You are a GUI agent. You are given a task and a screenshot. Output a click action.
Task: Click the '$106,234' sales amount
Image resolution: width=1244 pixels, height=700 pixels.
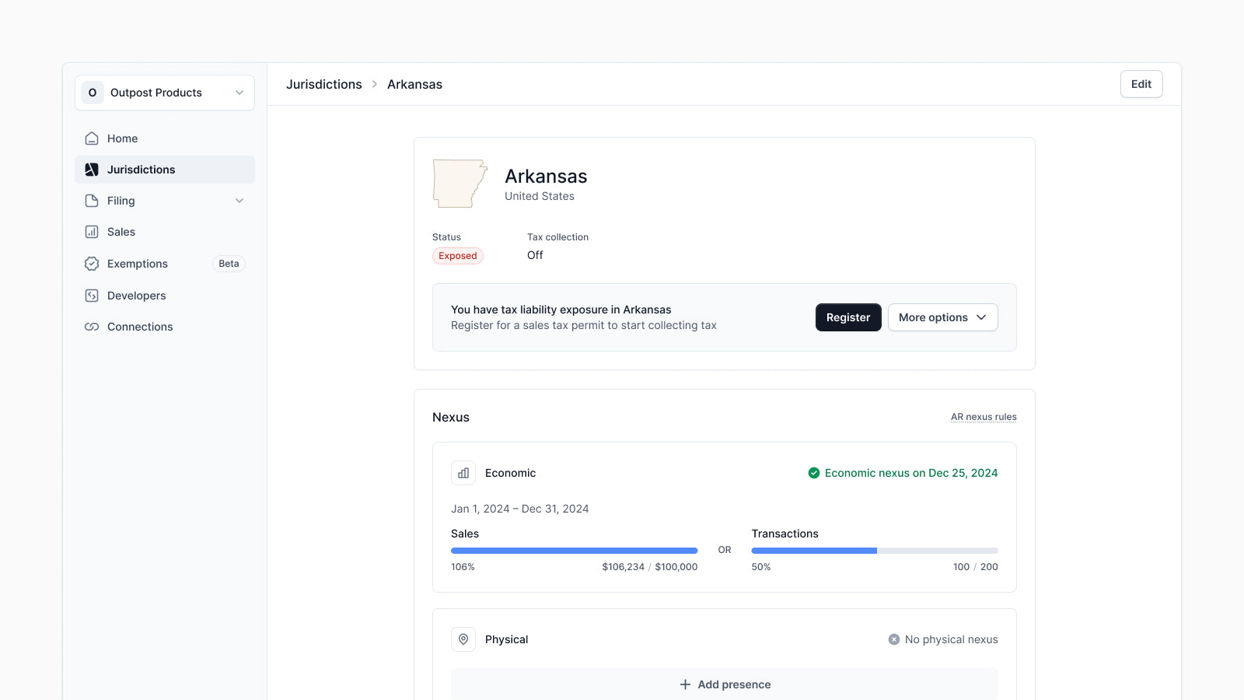coord(624,567)
